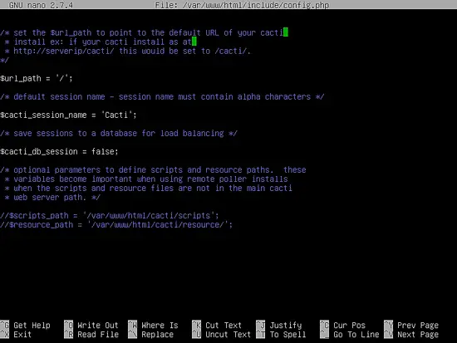Click the Exit shortcut label
Image resolution: width=457 pixels, height=343 pixels.
[x=22, y=334]
